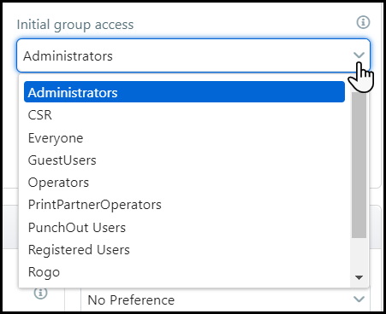The height and width of the screenshot is (314, 386).
Task: Click info icon beside Initial group access
Action: [363, 22]
